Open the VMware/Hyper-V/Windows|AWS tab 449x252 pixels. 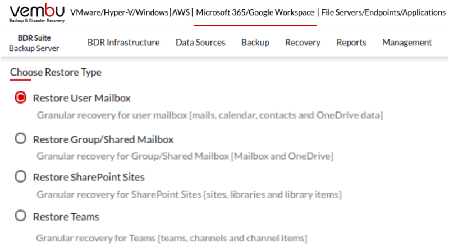[131, 12]
